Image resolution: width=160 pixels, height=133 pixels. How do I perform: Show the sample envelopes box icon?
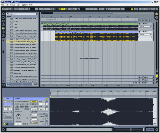point(7,124)
